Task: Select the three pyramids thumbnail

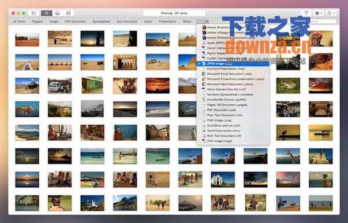Action: (187, 40)
